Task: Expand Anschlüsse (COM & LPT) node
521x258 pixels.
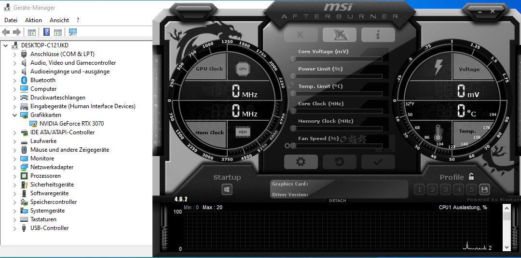Action: tap(14, 54)
